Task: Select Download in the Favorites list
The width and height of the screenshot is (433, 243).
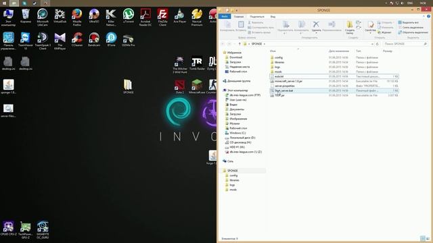Action: pyautogui.click(x=235, y=57)
